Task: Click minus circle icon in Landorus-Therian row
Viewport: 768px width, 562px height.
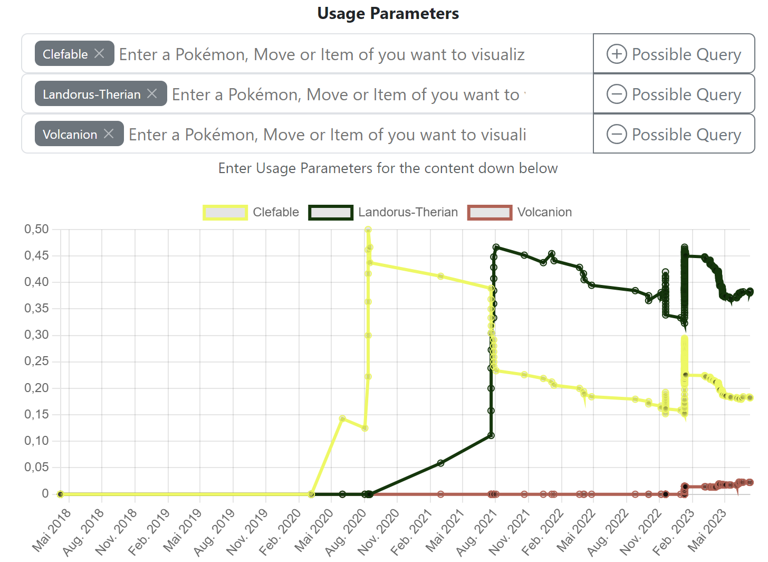Action: tap(616, 94)
